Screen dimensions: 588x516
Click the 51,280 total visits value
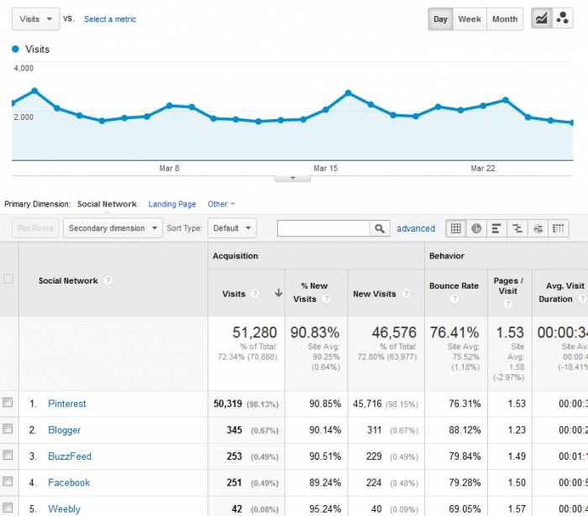tap(255, 332)
